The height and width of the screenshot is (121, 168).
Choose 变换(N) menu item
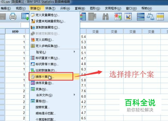[x=55, y=89]
